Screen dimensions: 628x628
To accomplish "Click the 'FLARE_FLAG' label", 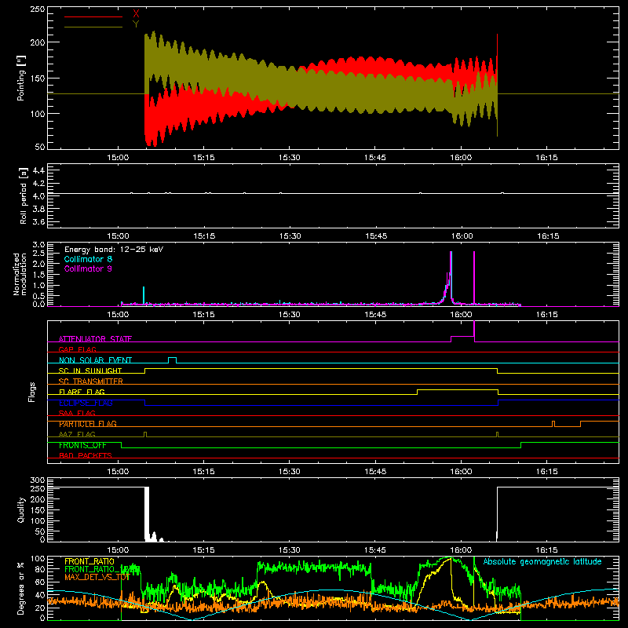I will tap(82, 392).
